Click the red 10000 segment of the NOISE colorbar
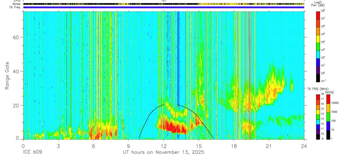Image resolution: width=342 pixels, height=158 pixels. 328,99
